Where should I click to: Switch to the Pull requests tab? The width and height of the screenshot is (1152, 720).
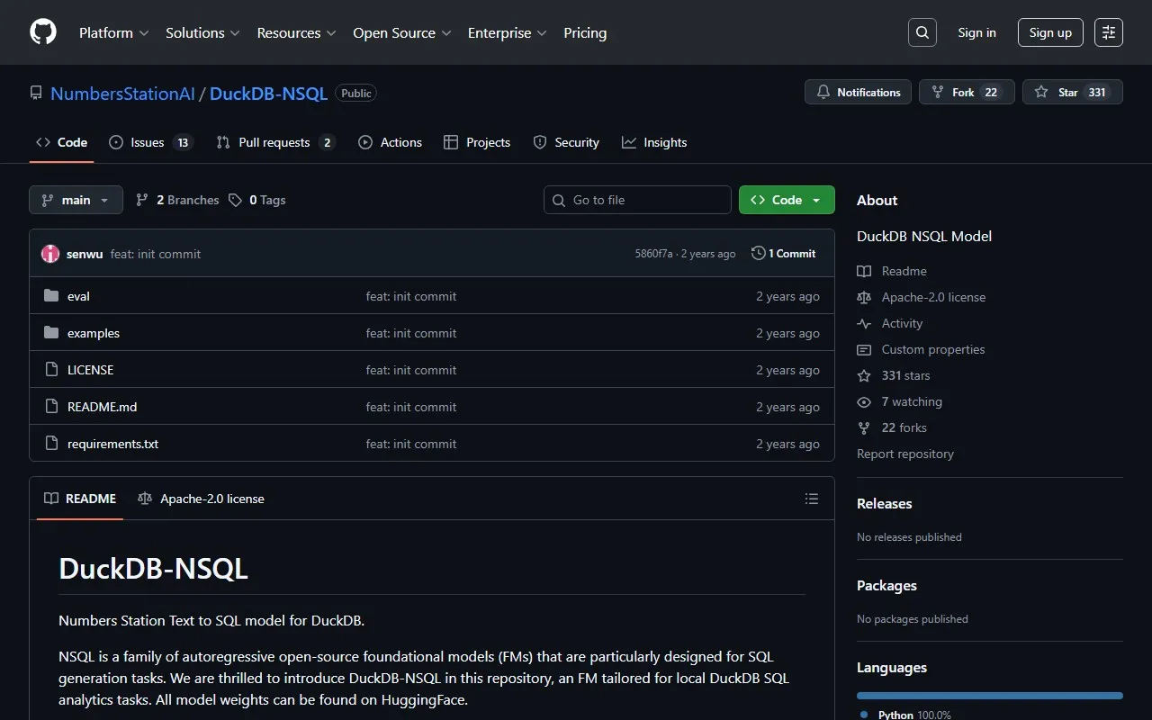[275, 142]
